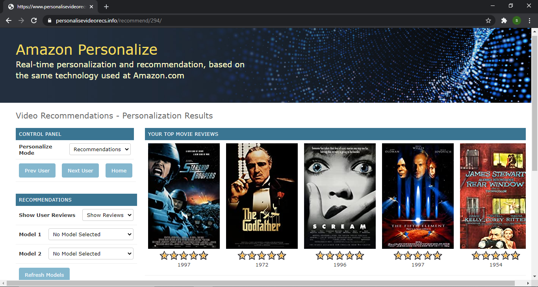
Task: Open the Chrome three-dot menu
Action: (x=530, y=20)
